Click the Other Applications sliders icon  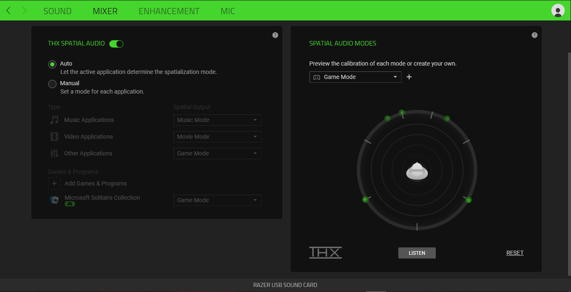pyautogui.click(x=54, y=153)
